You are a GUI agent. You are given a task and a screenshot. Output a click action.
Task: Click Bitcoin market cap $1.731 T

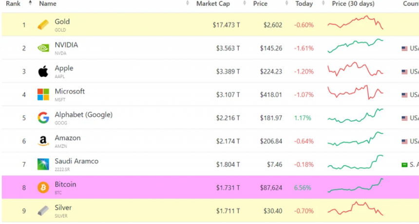tap(228, 188)
